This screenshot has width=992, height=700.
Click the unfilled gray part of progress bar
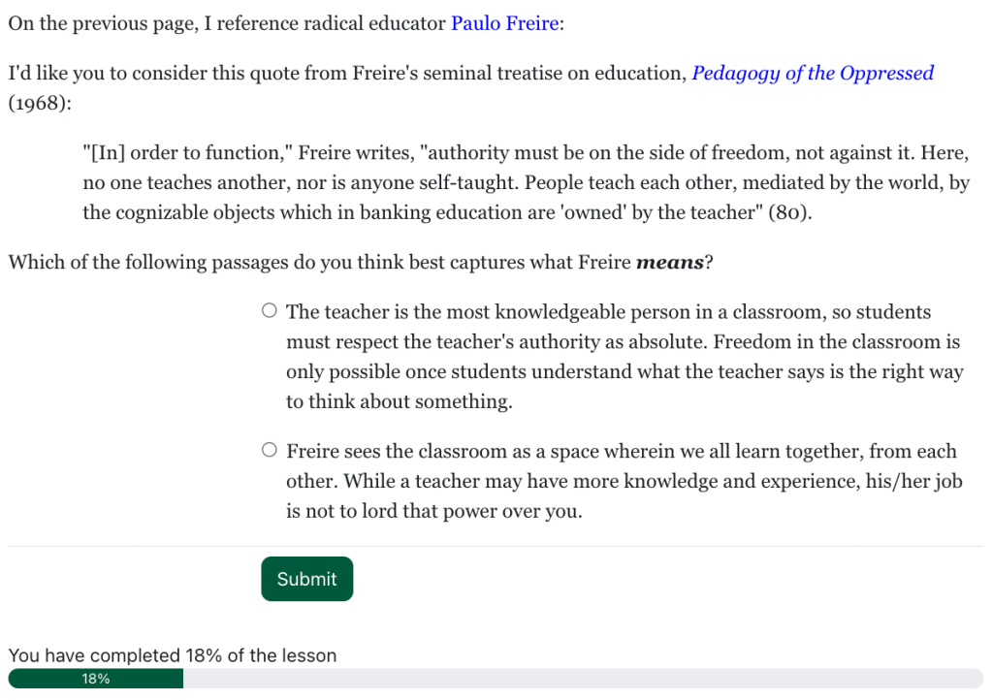pos(582,679)
